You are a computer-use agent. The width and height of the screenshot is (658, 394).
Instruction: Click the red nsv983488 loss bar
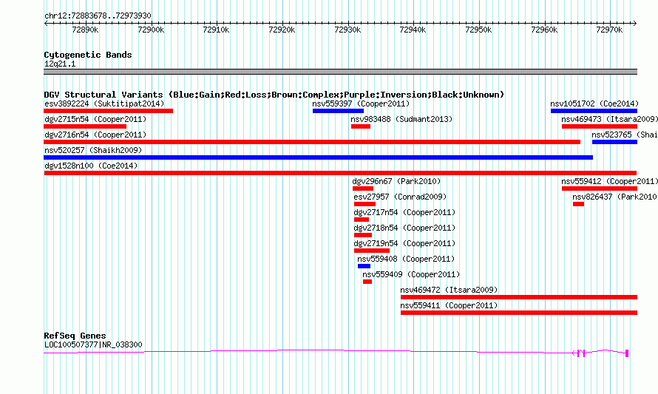point(361,126)
